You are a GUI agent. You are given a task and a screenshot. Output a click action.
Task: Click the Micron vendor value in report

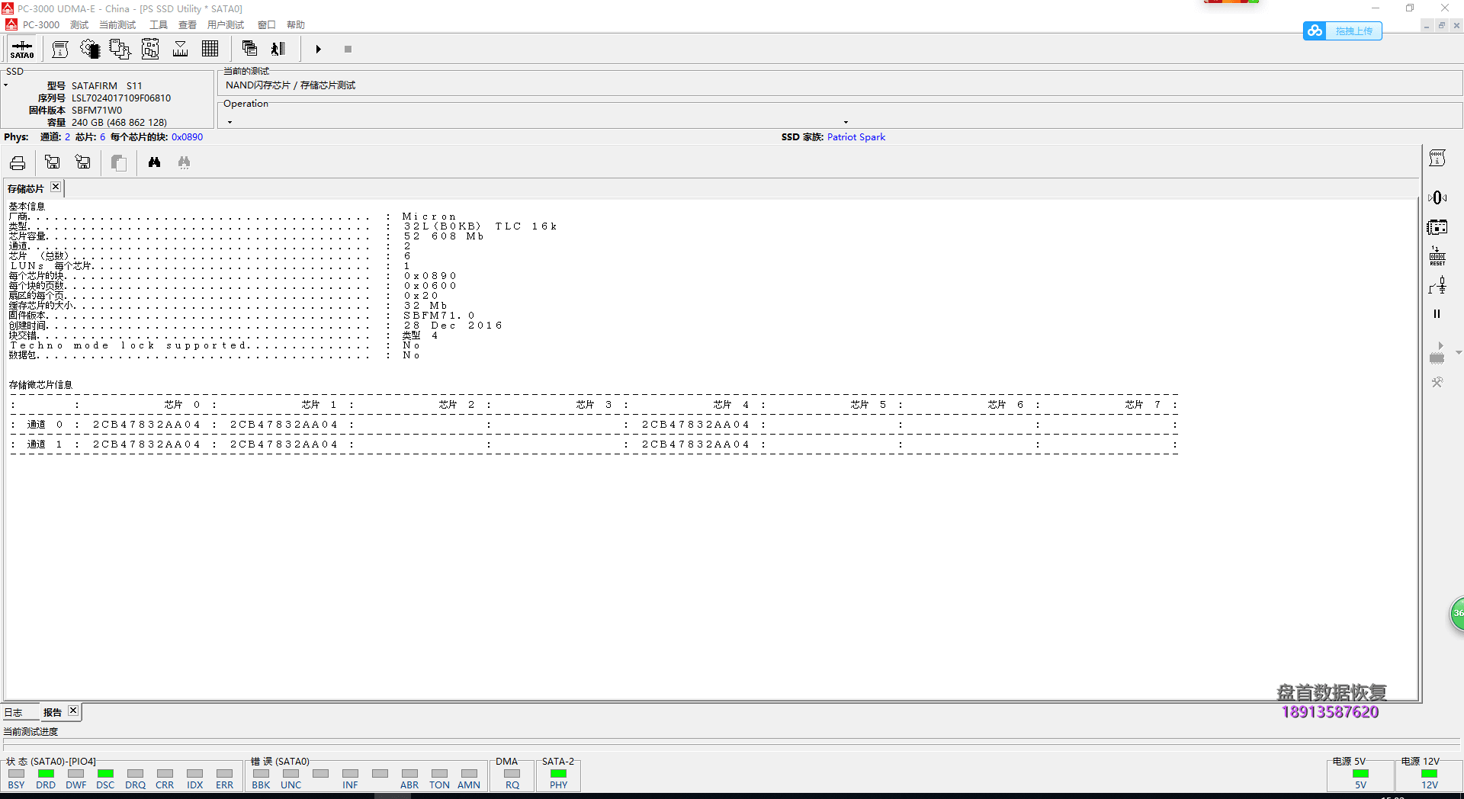pos(429,217)
